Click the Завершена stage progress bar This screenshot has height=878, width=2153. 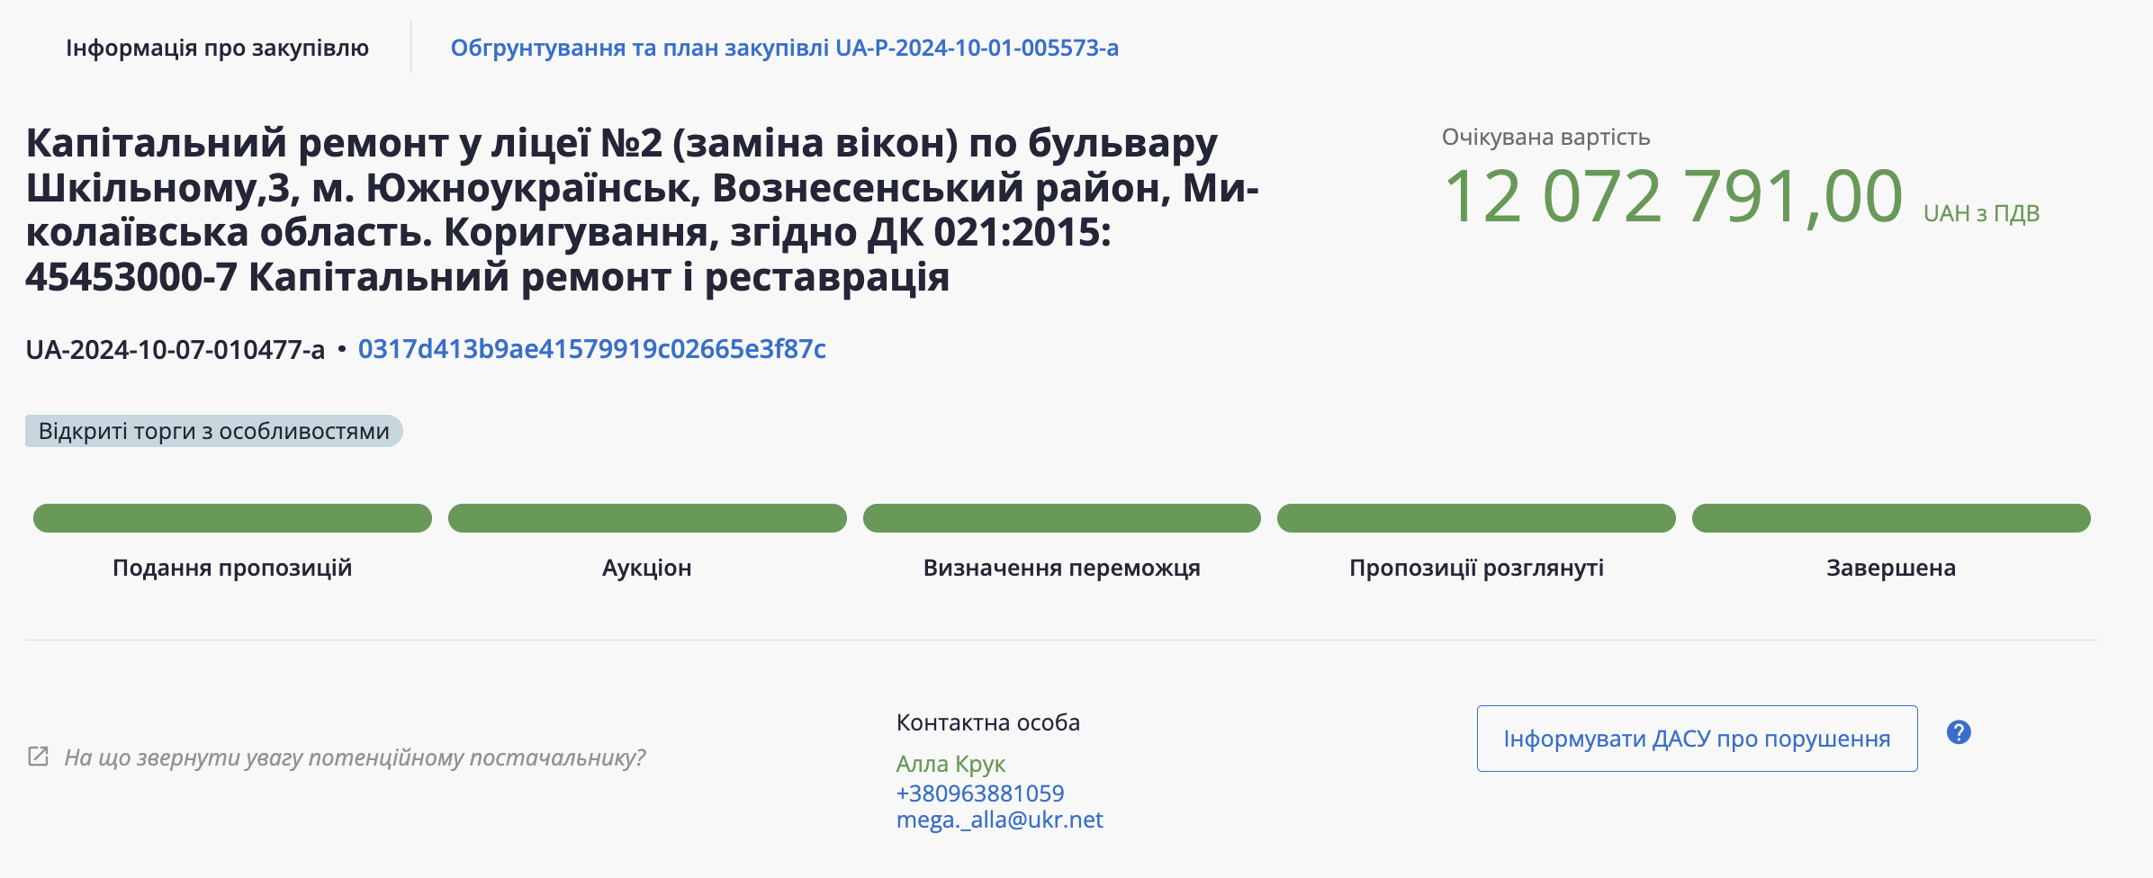click(1891, 518)
